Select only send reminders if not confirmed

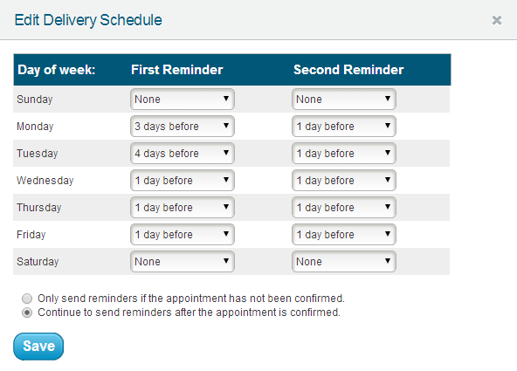27,299
